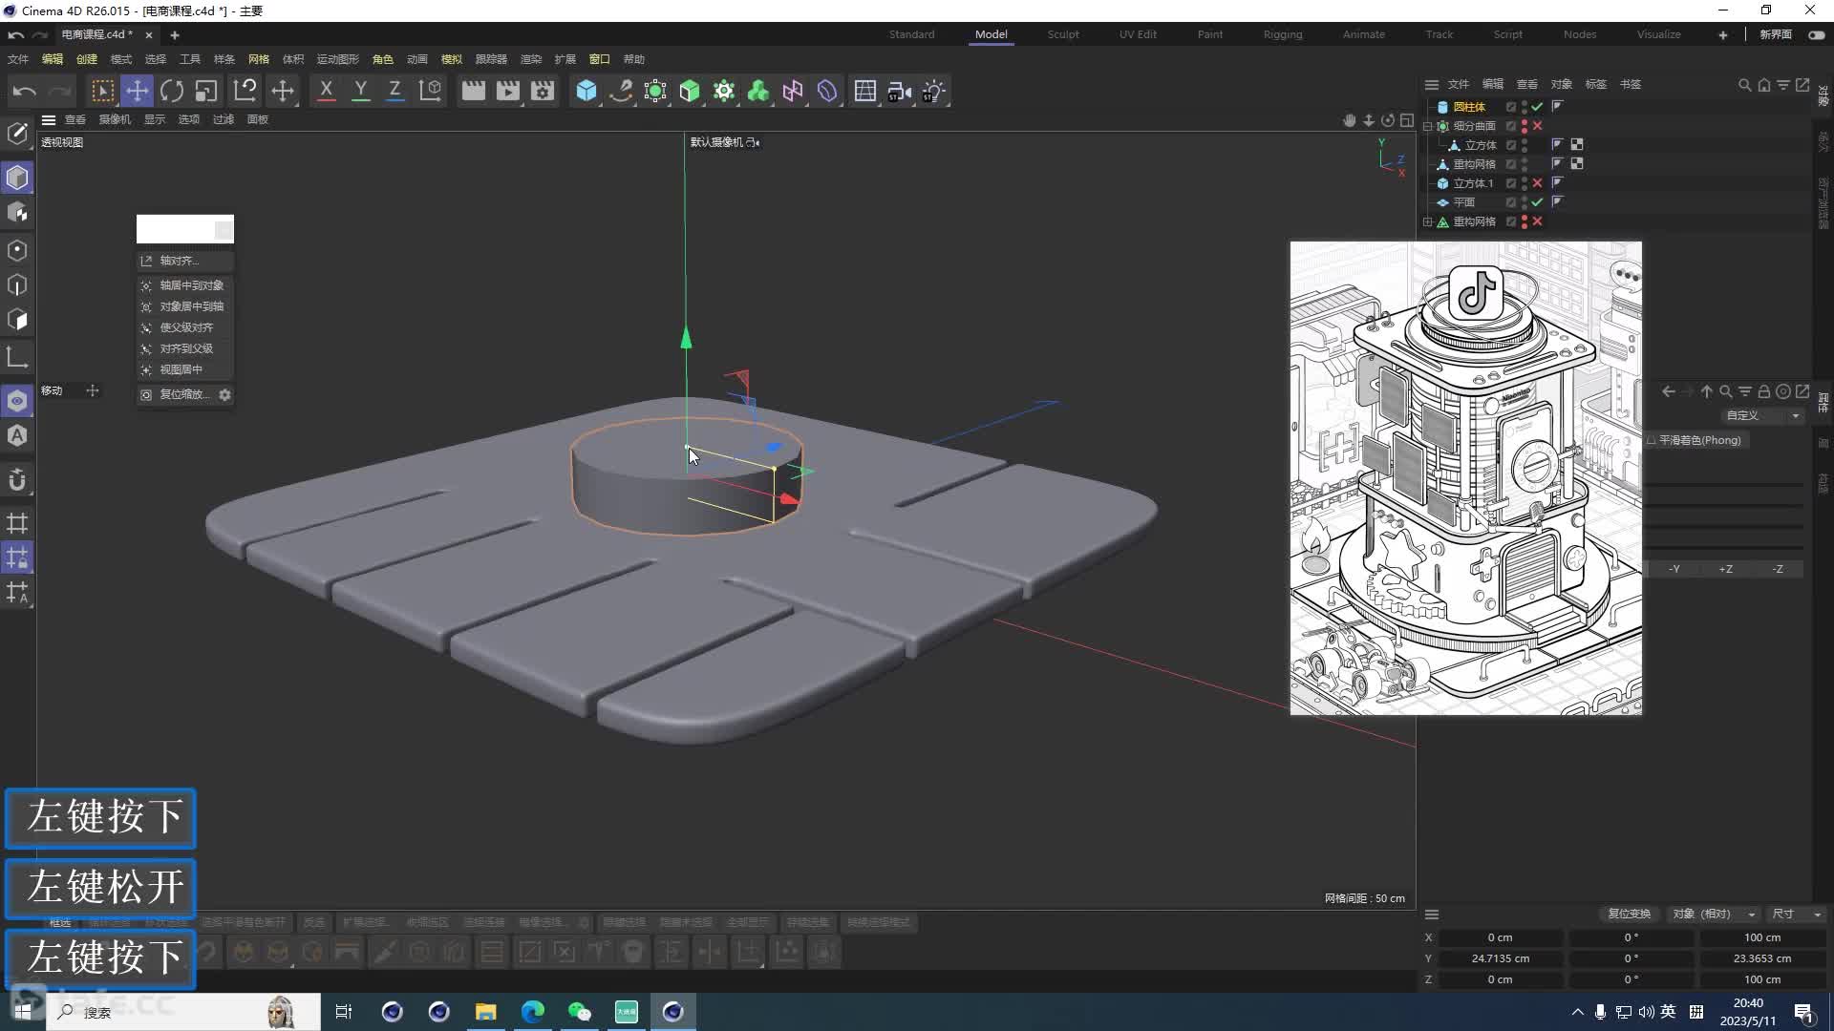Viewport: 1834px width, 1031px height.
Task: Open the viewport 摄像机 menu
Action: 115,119
